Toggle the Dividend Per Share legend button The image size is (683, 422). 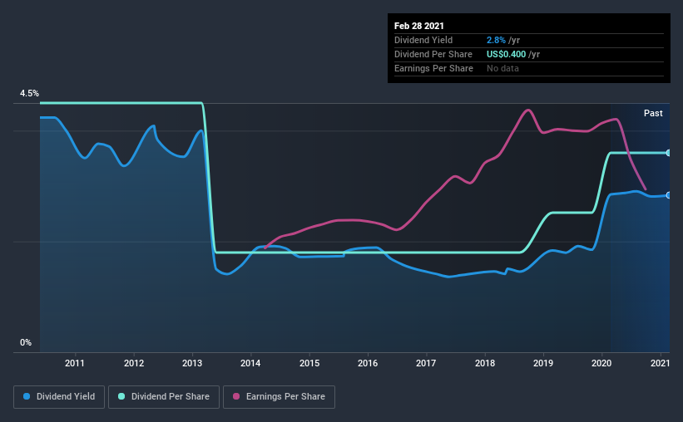[164, 397]
